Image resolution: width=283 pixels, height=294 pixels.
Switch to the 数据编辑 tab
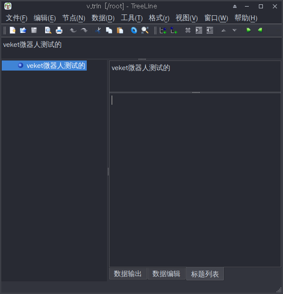166,274
